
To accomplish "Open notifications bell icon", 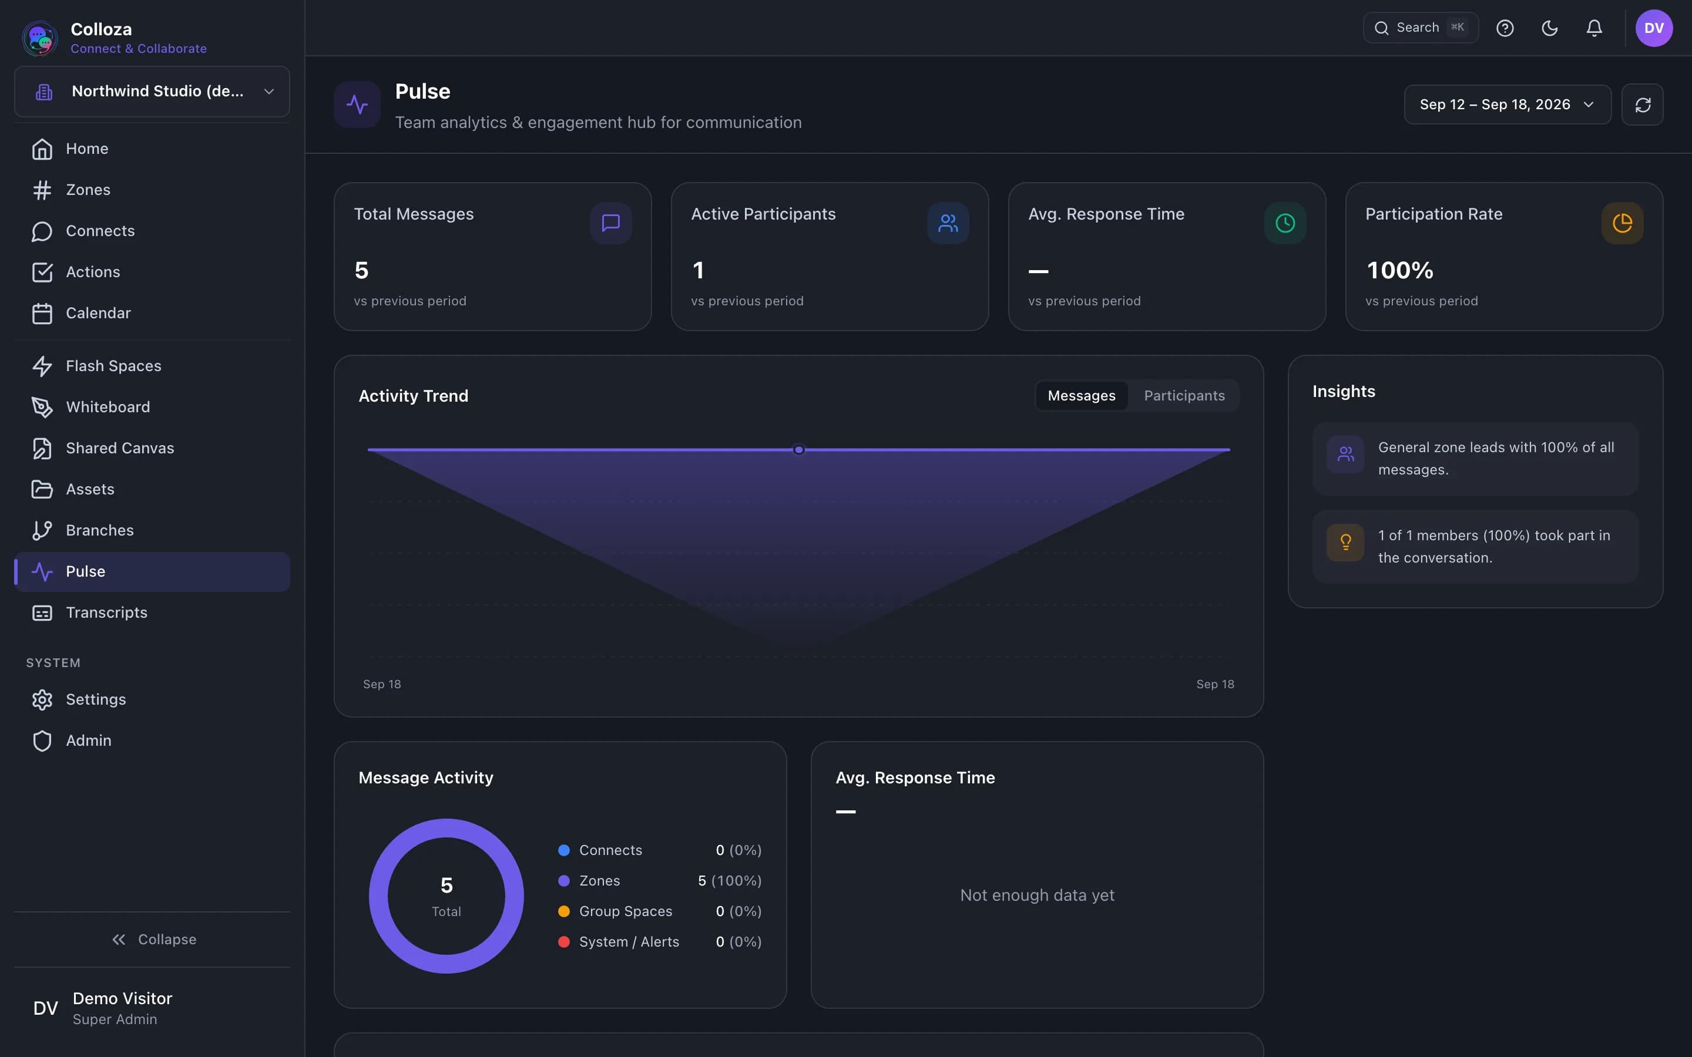I will 1594,28.
